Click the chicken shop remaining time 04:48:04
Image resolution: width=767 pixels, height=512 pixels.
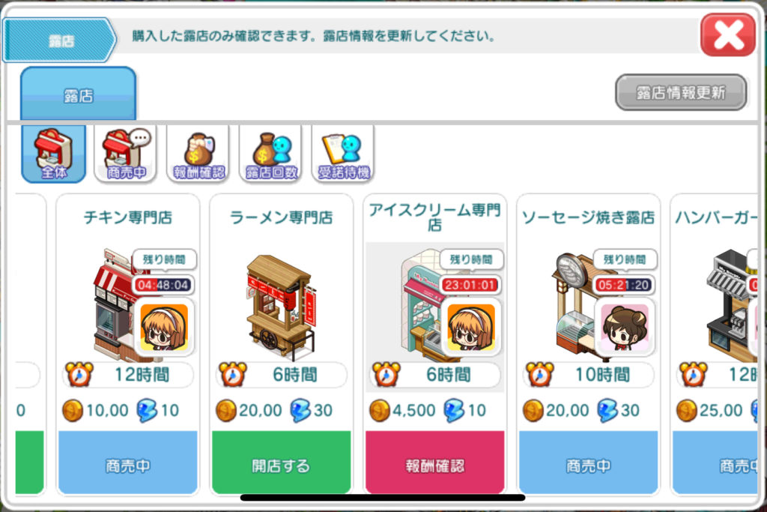163,285
